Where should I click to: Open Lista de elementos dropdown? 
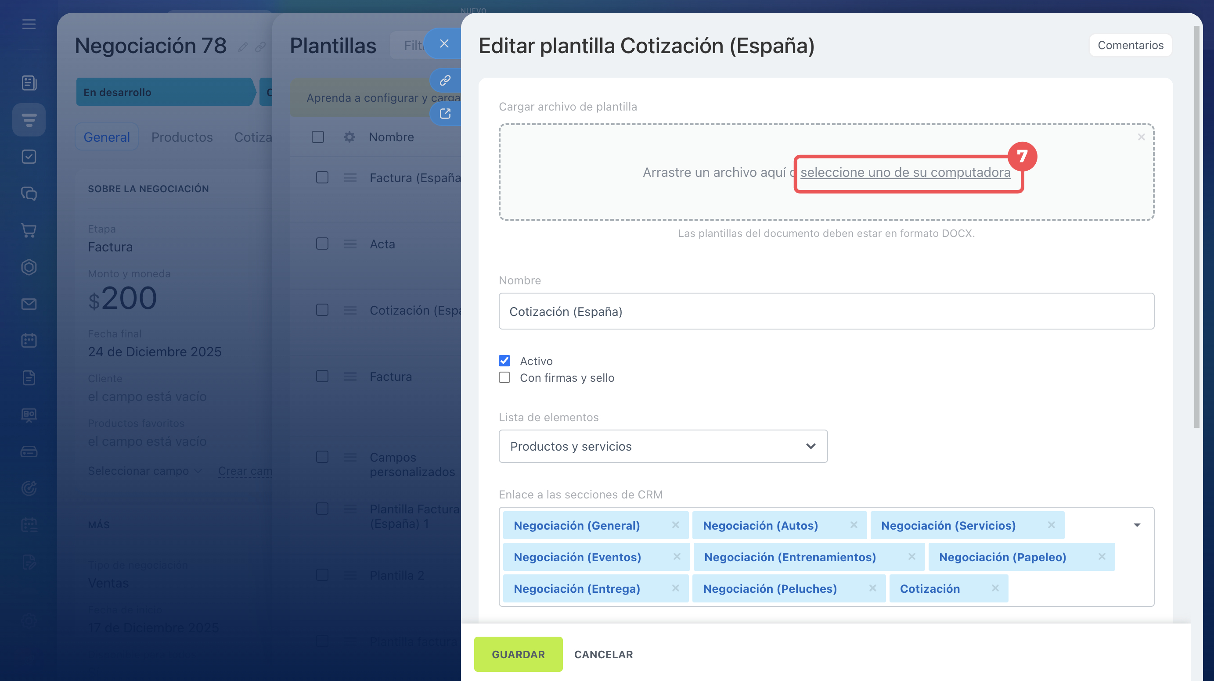[x=663, y=446]
